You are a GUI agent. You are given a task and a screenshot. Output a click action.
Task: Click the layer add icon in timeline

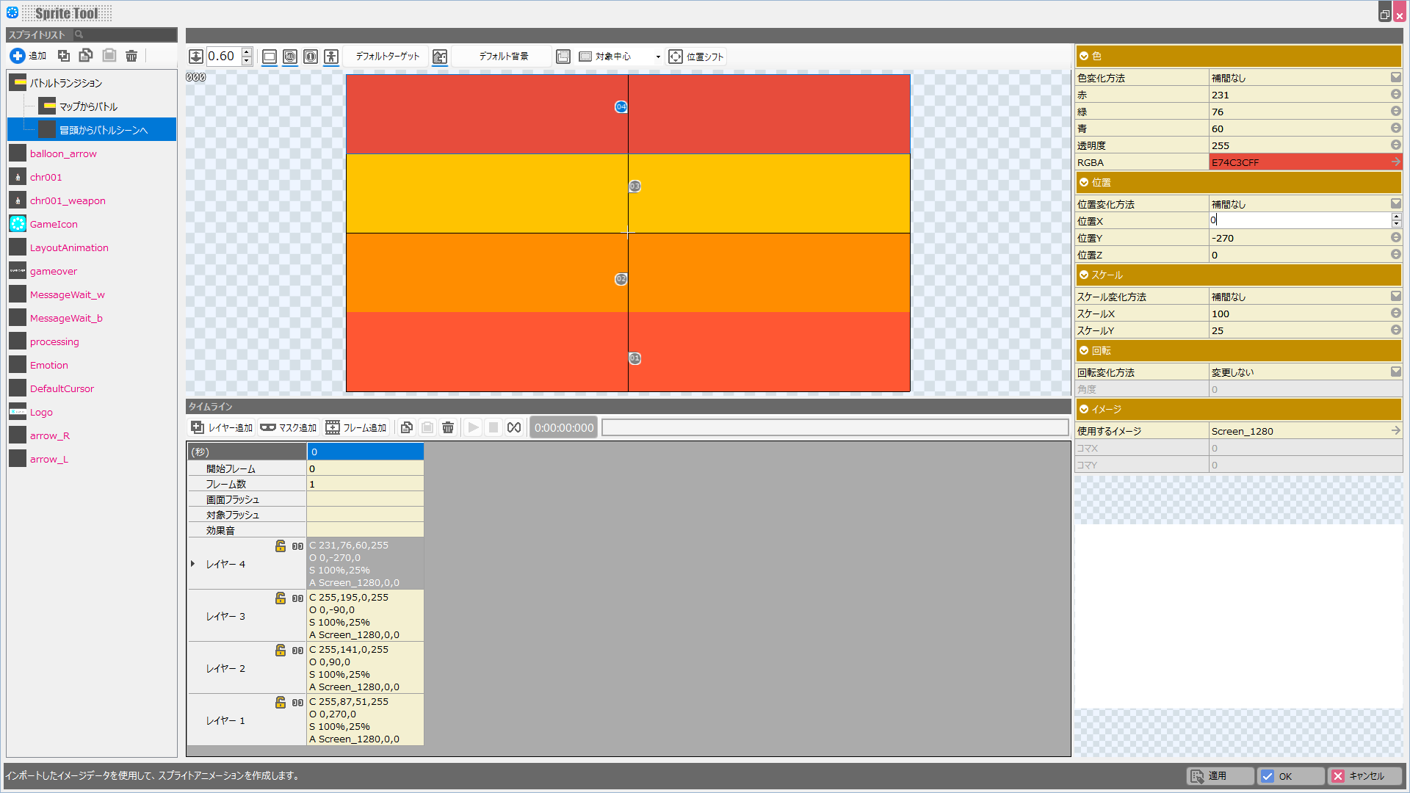(x=198, y=427)
